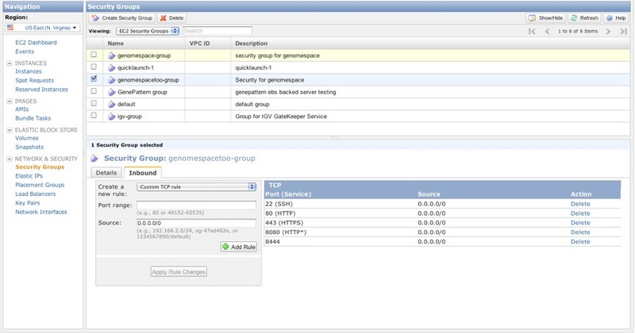Delete the 22 (SSH) rule
Viewport: 635px width, 333px height.
(x=580, y=204)
